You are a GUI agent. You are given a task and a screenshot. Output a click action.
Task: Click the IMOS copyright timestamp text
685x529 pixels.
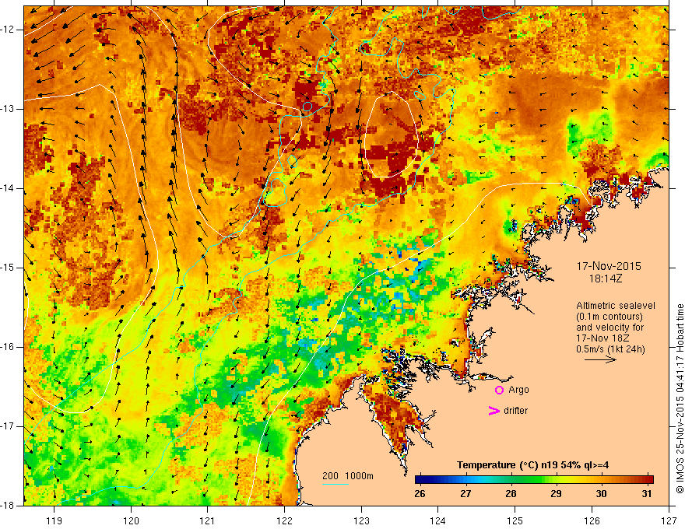(x=680, y=399)
